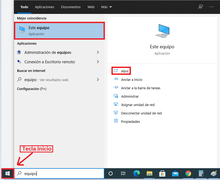The image size is (220, 180).
Task: Click the large Este equipo icon in preview pane
Action: click(162, 31)
